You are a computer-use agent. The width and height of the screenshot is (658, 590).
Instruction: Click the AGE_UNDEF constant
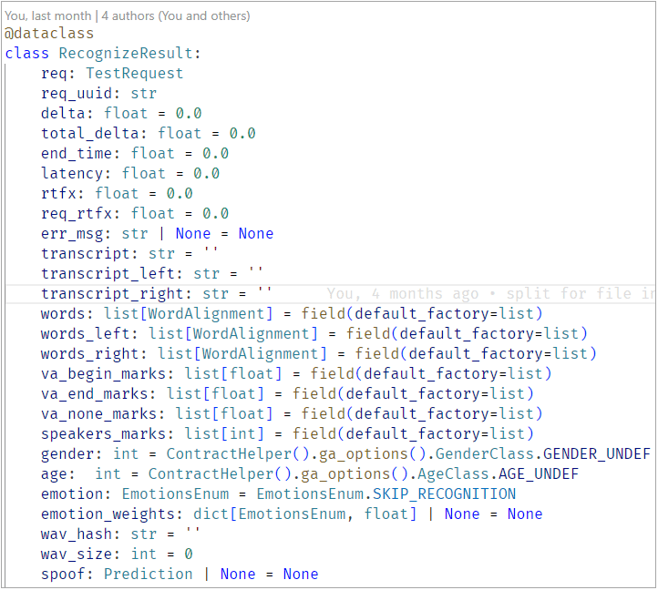pyautogui.click(x=539, y=473)
